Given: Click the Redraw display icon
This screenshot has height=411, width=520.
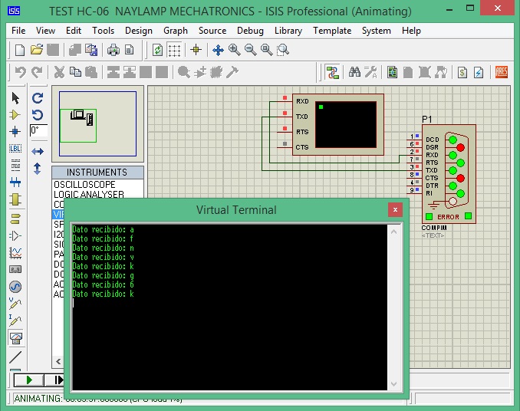Looking at the screenshot, I should click(x=157, y=50).
